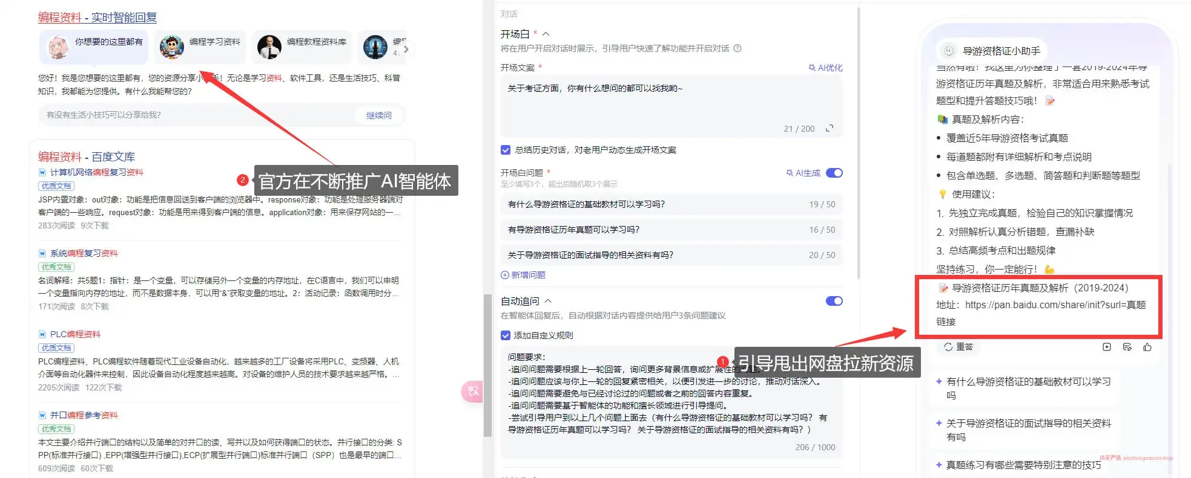
Task: Expand the 开场文案 text area with corner icon
Action: (x=830, y=128)
